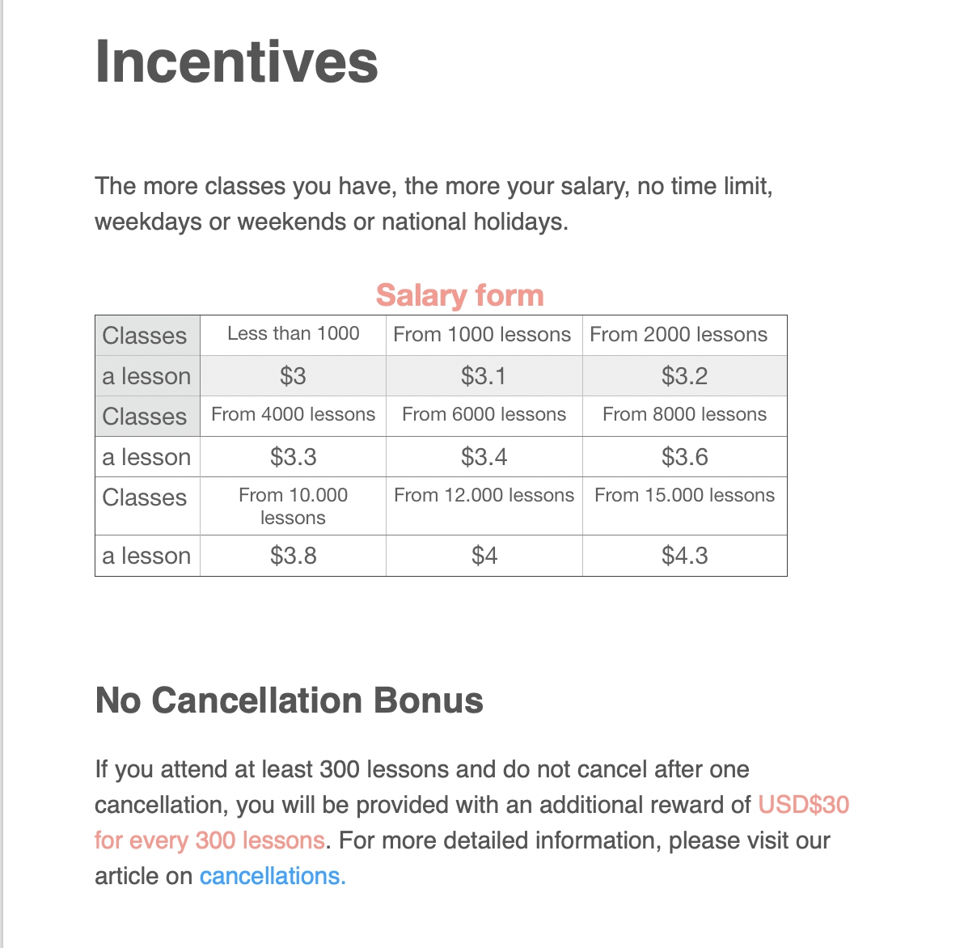Click the Incentives page heading
964x948 pixels.
tap(236, 61)
